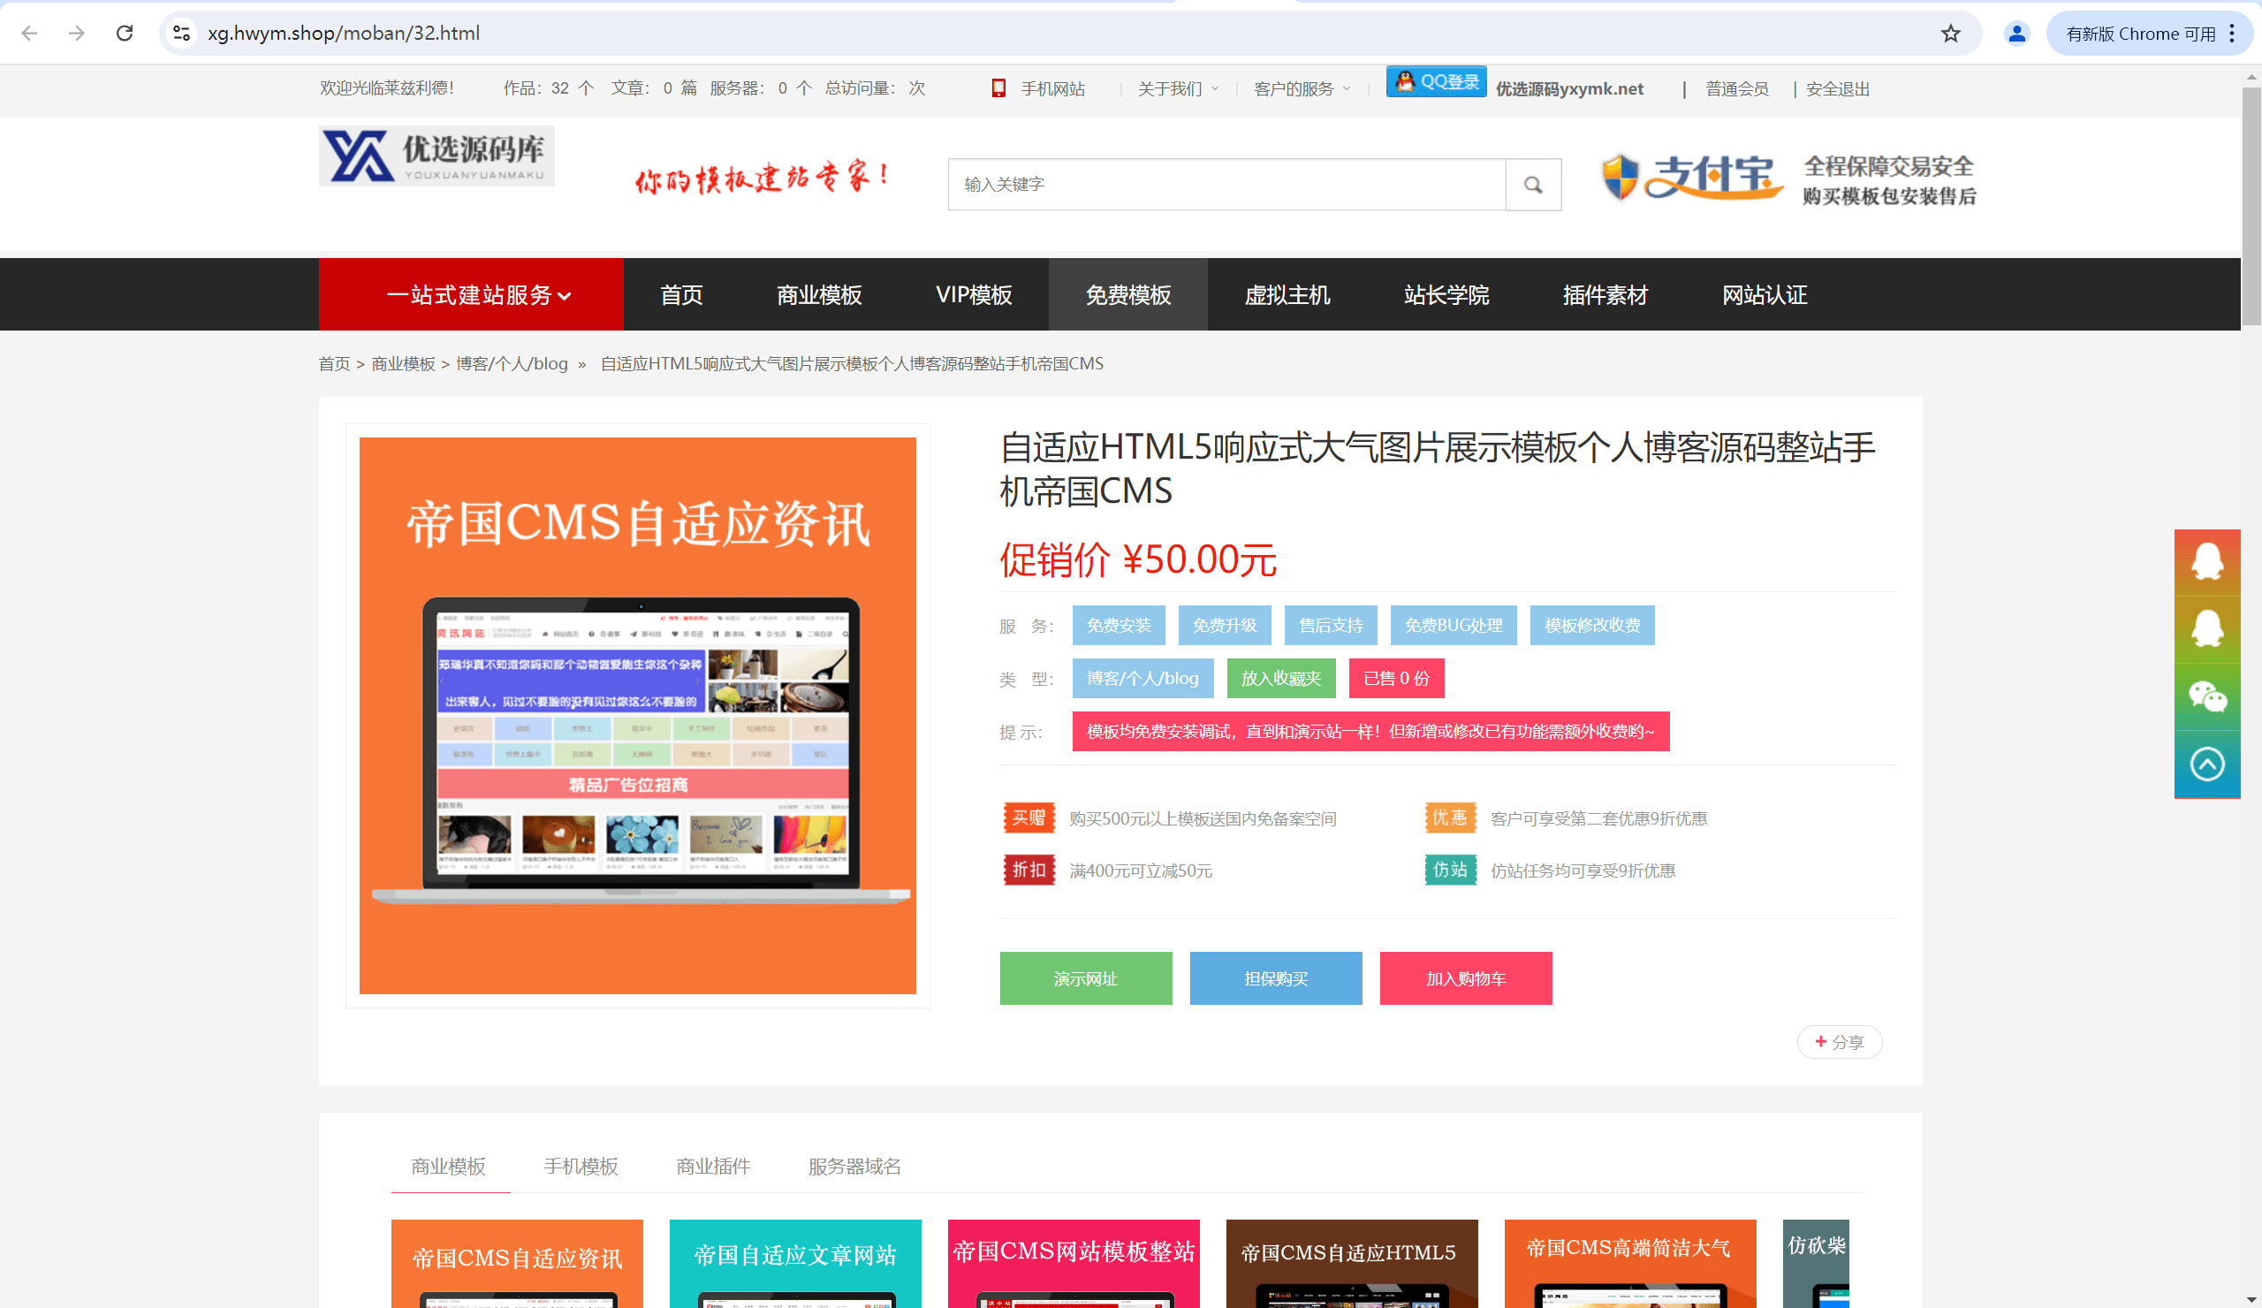Reload the page with the refresh icon
The height and width of the screenshot is (1308, 2262).
[x=125, y=34]
